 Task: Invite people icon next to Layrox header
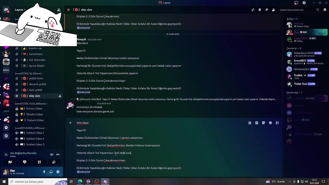pos(59,10)
